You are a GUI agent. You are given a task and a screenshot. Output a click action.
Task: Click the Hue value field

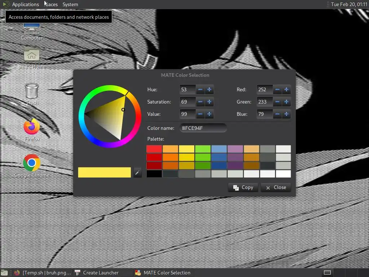click(x=187, y=89)
